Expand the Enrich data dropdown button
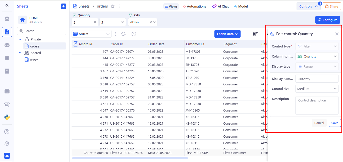This screenshot has height=162, width=343. click(227, 34)
